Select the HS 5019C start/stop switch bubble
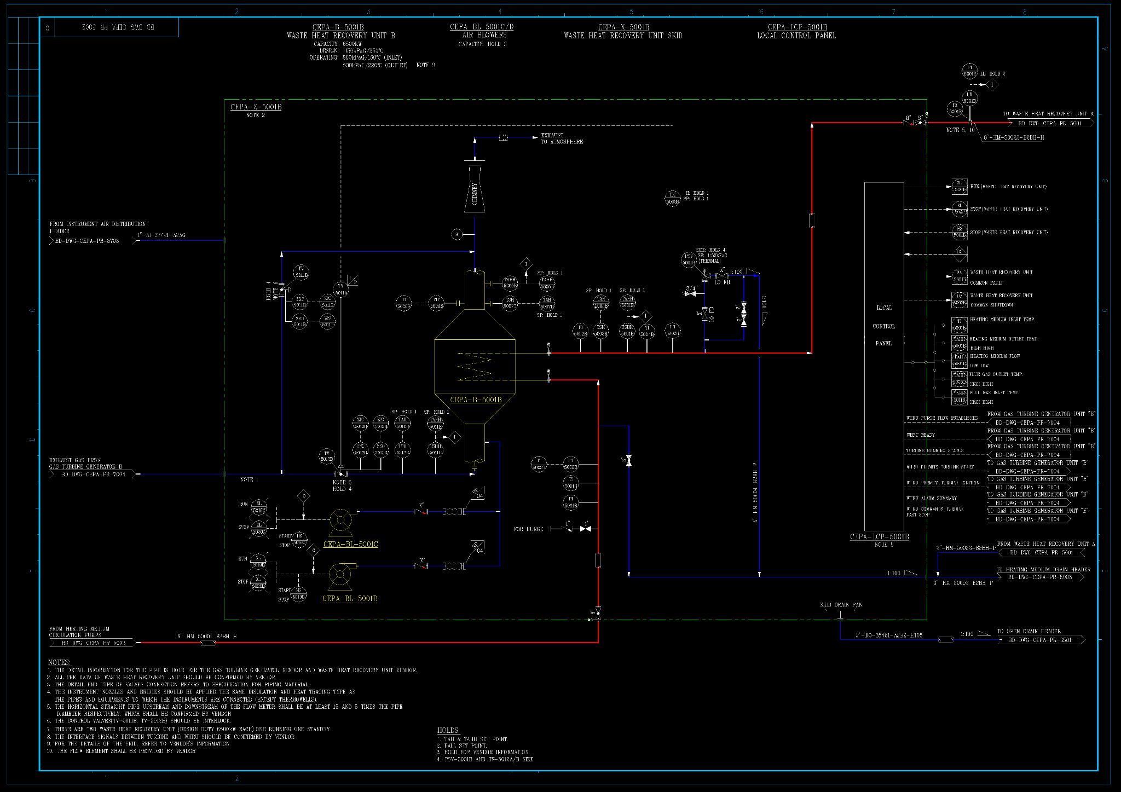 (x=299, y=540)
